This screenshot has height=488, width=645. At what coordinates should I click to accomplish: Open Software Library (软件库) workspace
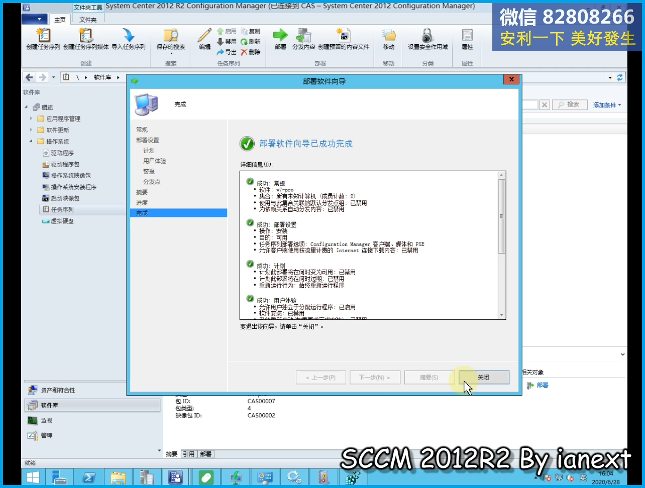tap(92, 405)
